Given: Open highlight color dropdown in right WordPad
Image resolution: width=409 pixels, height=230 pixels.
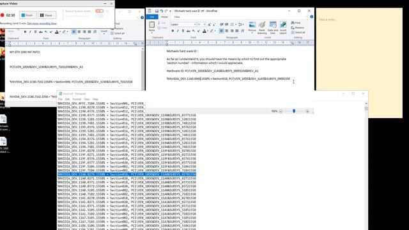Looking at the screenshot, I should click(x=215, y=31).
